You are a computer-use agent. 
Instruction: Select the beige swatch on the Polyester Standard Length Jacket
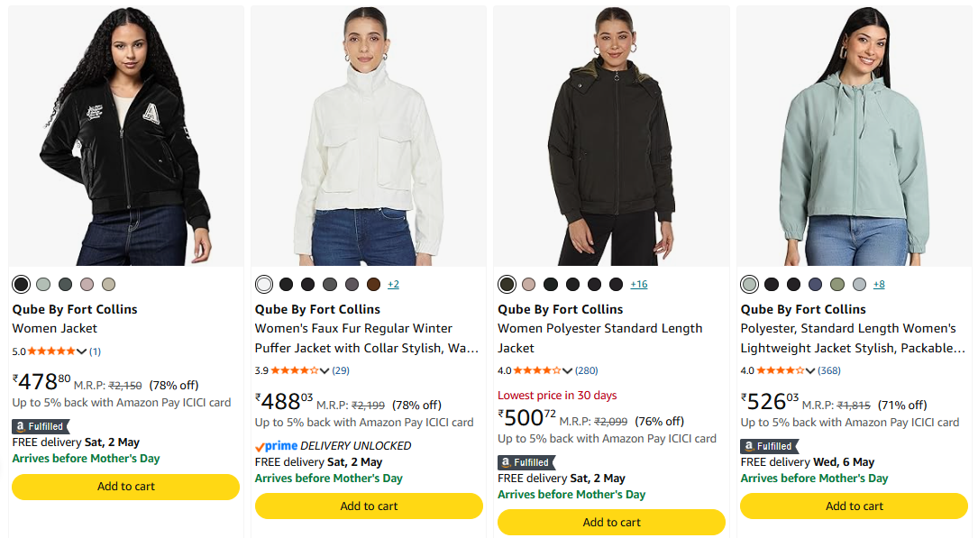point(529,285)
